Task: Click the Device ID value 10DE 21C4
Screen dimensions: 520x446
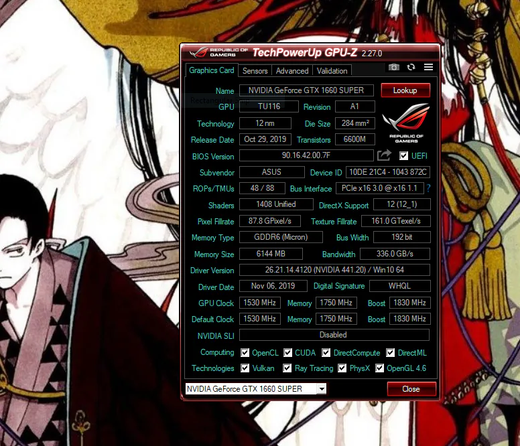Action: 388,172
